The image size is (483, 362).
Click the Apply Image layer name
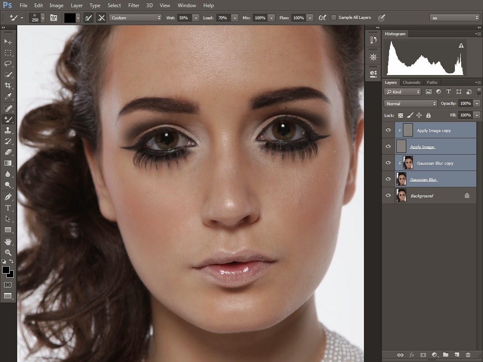coord(422,147)
